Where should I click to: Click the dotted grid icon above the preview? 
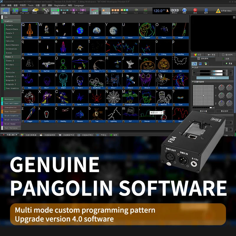(234, 17)
